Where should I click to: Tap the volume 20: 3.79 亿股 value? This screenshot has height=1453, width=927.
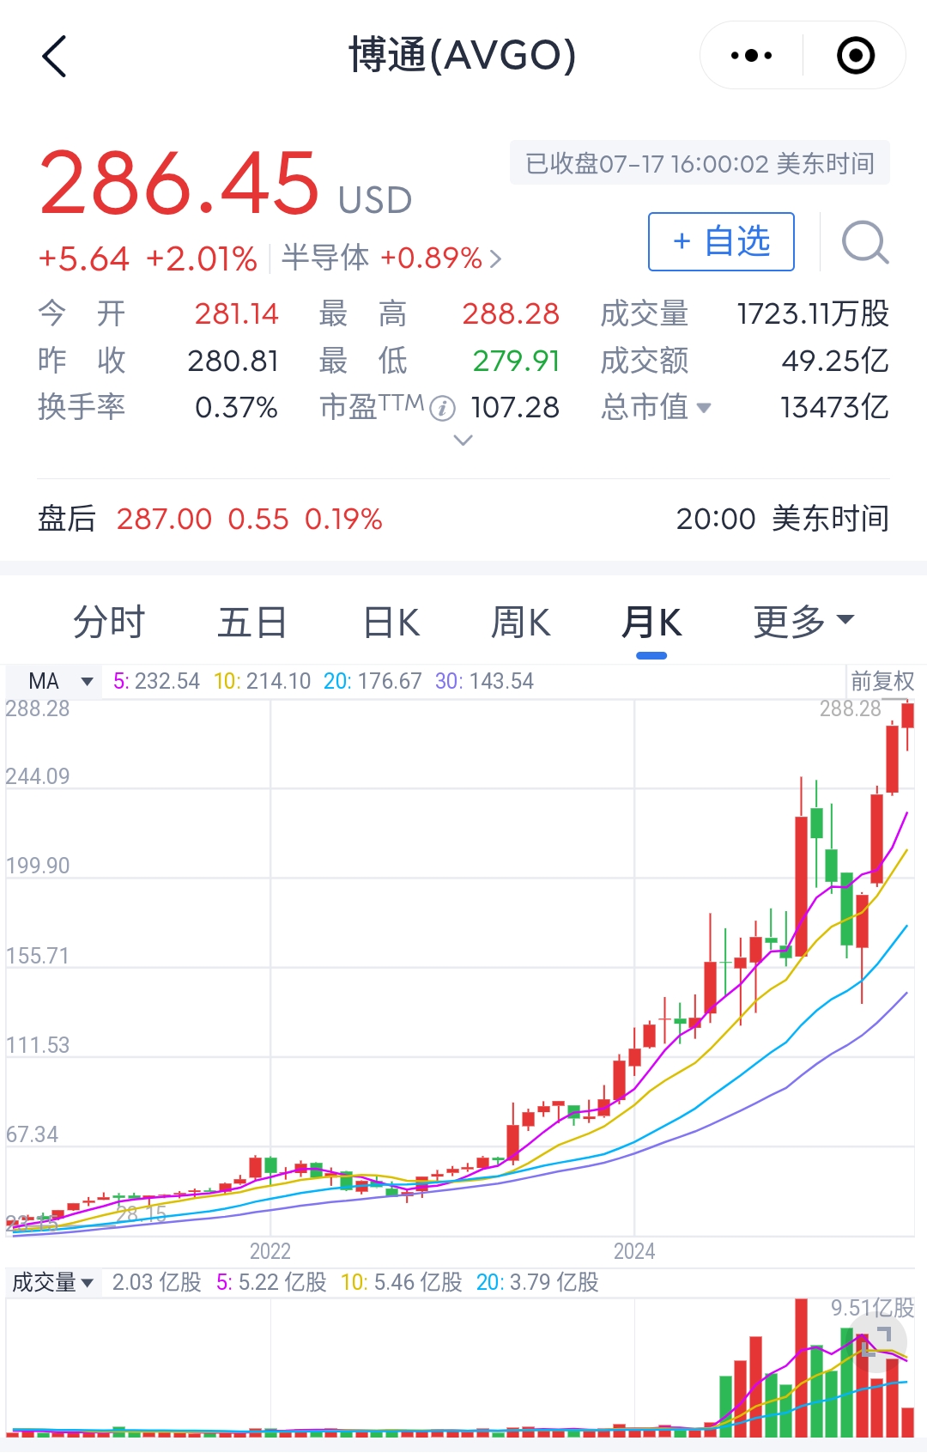pos(537,1282)
